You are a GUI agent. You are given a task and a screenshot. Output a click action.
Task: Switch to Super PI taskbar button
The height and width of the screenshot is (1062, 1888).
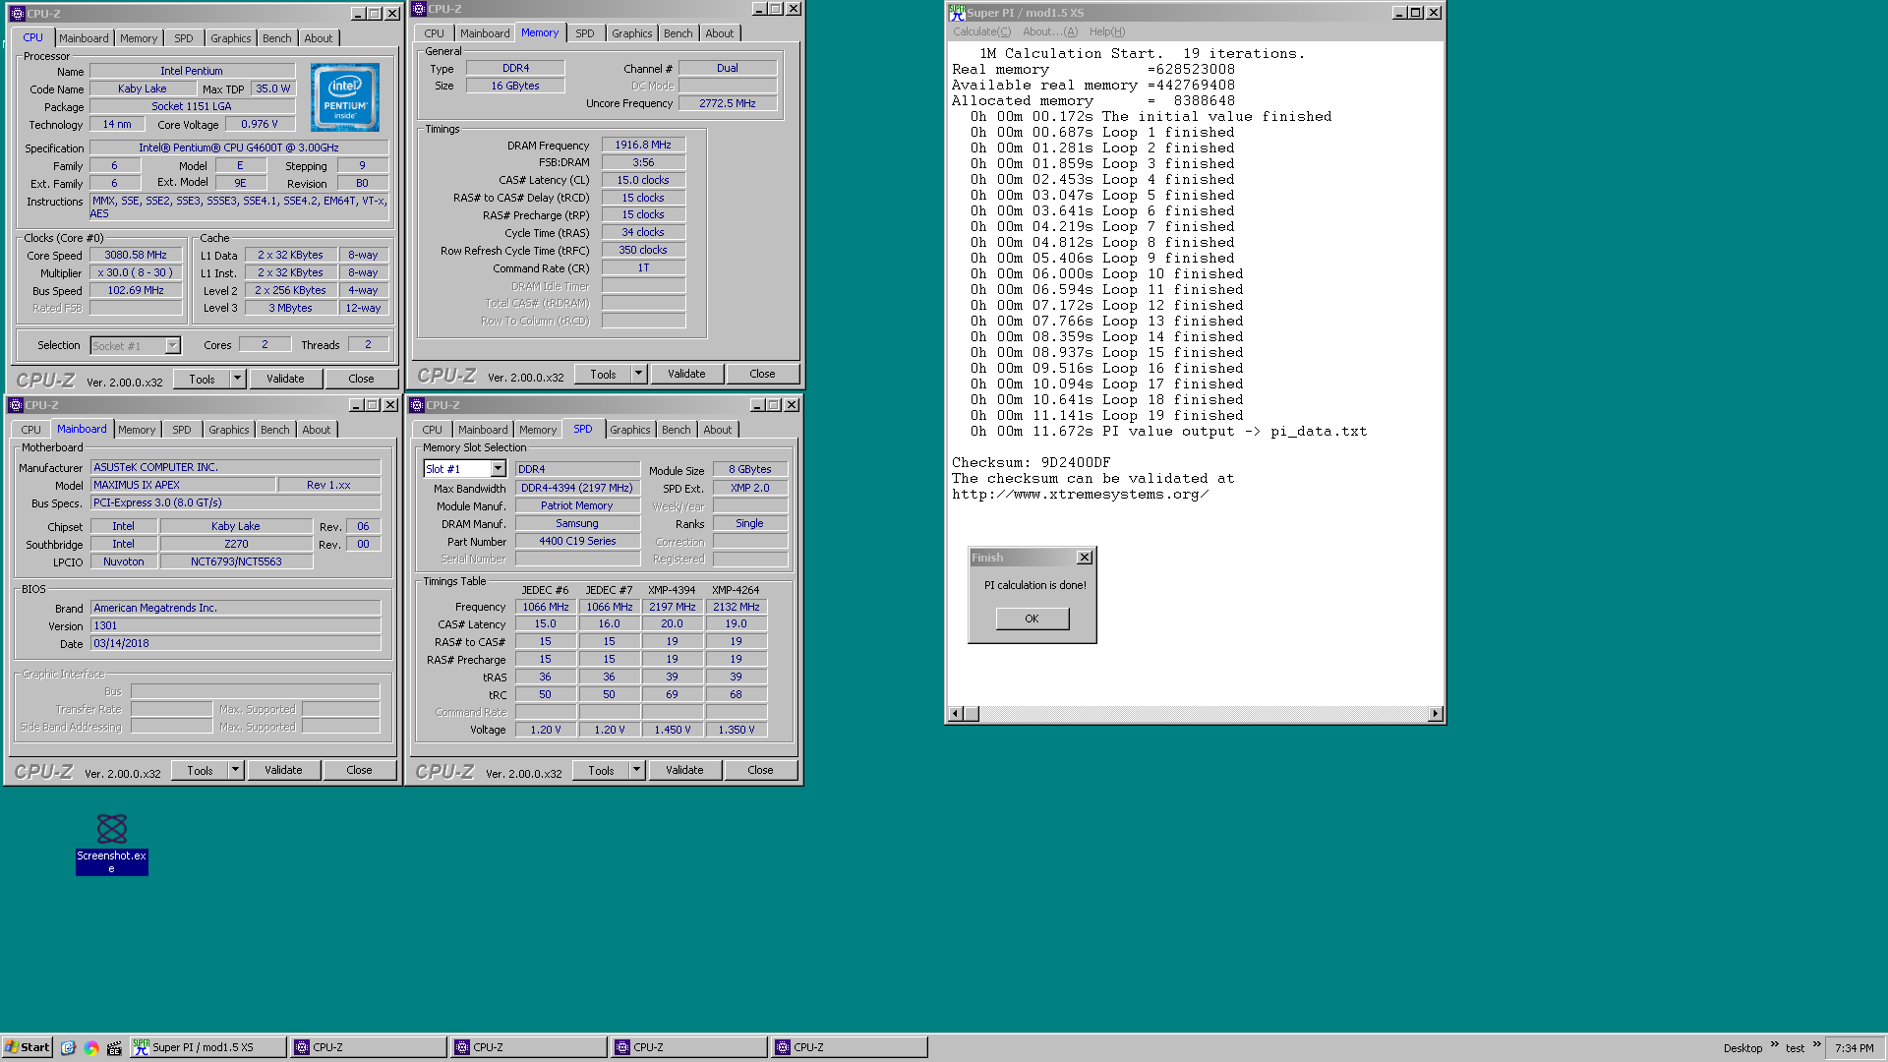[x=207, y=1047]
